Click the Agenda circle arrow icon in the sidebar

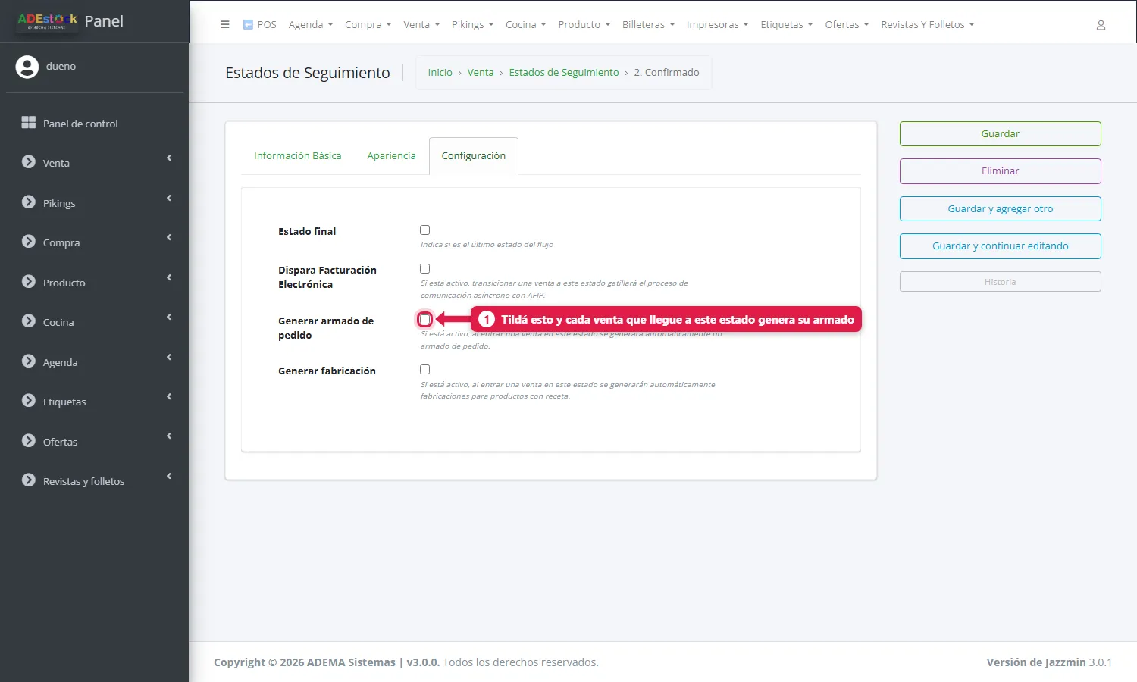point(29,361)
